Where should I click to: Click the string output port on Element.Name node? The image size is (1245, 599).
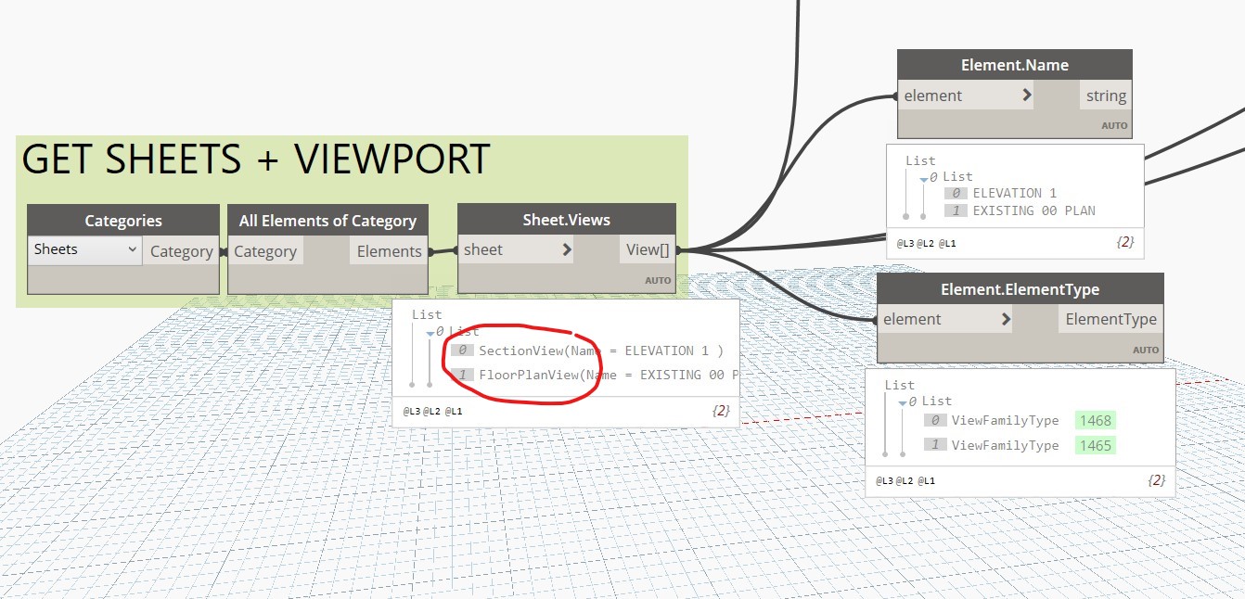coord(1106,95)
